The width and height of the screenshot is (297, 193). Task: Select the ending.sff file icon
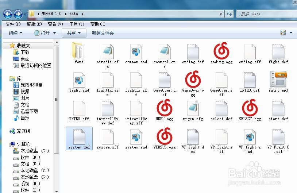(250, 51)
